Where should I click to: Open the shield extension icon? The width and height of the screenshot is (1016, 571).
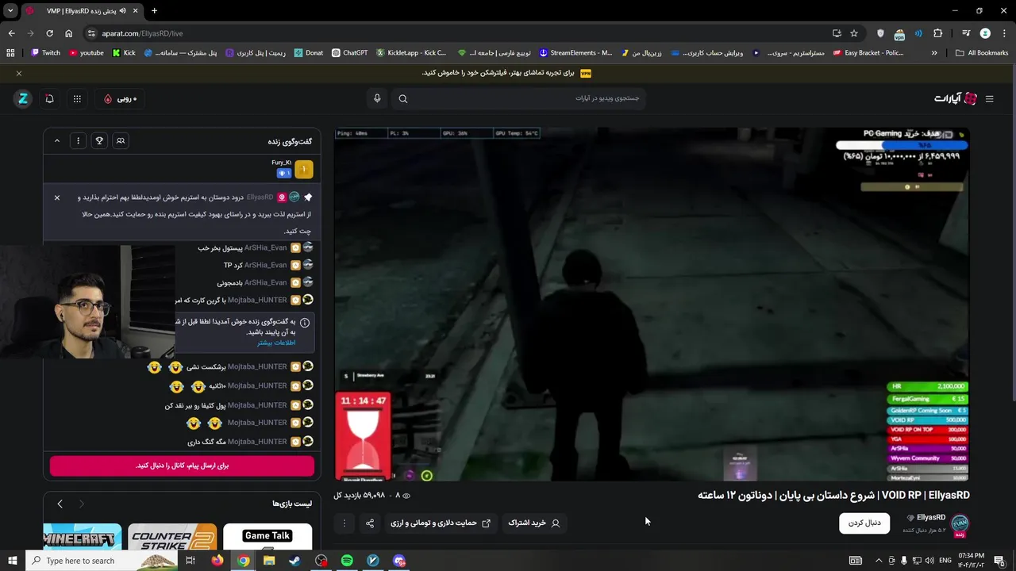click(880, 33)
